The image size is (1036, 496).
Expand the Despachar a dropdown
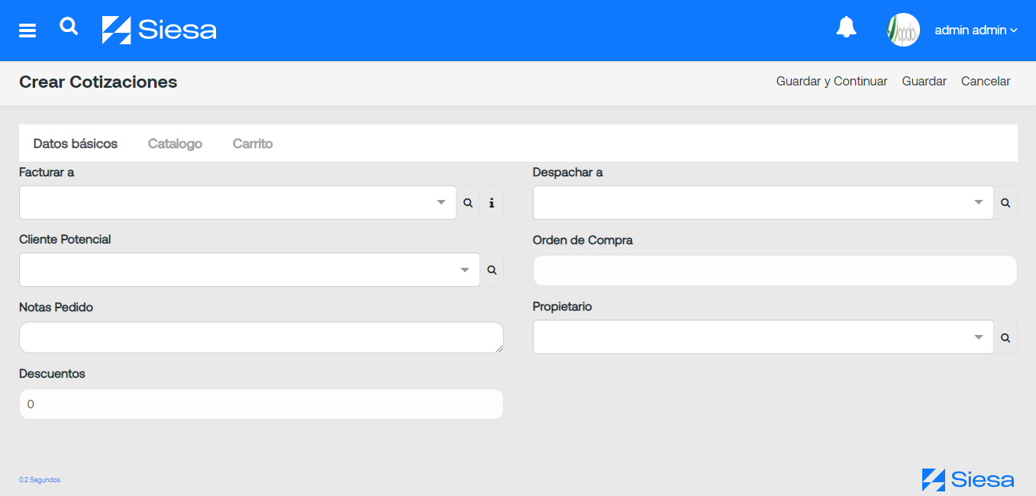click(x=763, y=203)
